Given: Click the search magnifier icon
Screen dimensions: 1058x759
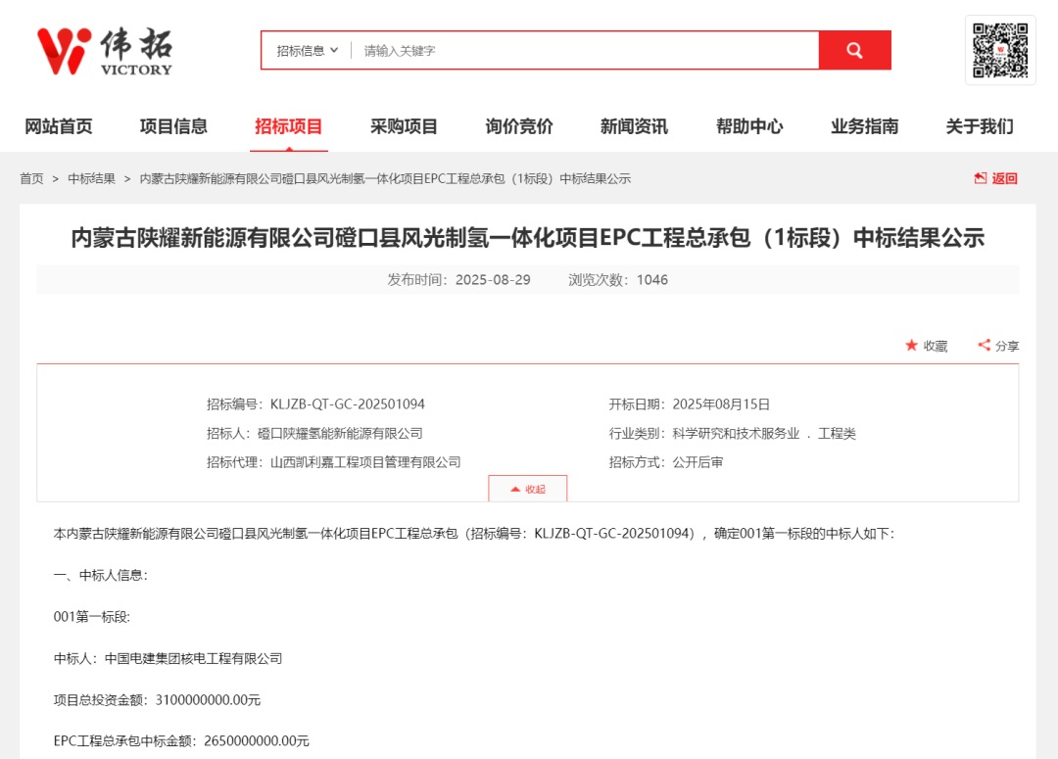Looking at the screenshot, I should 852,49.
